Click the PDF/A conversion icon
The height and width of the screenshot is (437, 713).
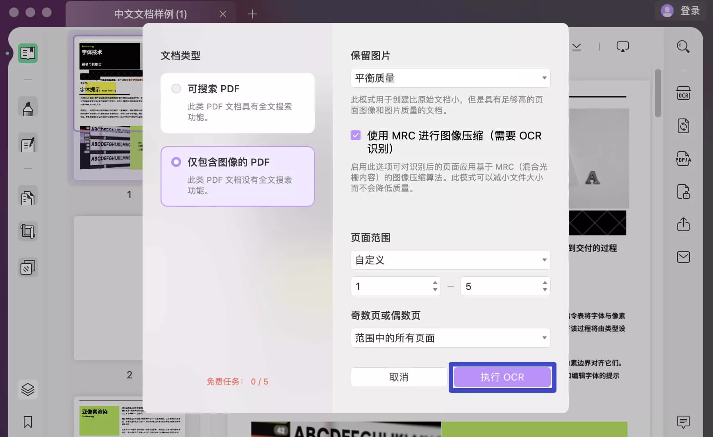click(x=683, y=159)
